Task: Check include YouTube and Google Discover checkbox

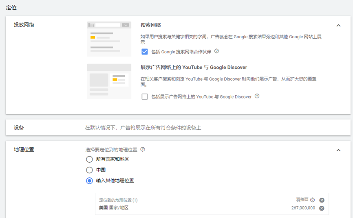Action: tap(145, 97)
